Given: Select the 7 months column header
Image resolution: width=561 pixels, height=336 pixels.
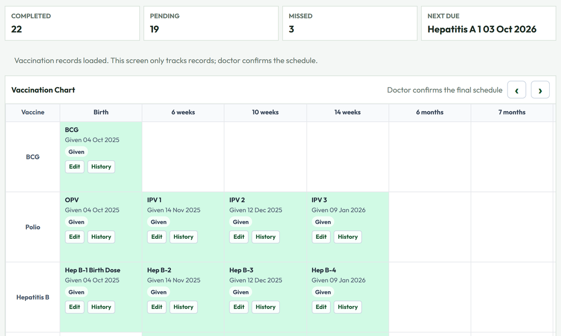Looking at the screenshot, I should pos(512,113).
